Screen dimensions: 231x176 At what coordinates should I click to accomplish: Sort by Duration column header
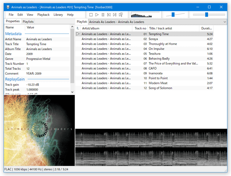[x=206, y=28]
